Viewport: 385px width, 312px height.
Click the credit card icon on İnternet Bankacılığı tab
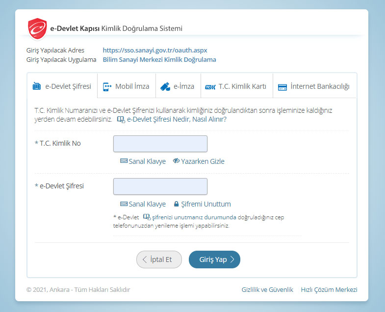(x=282, y=87)
